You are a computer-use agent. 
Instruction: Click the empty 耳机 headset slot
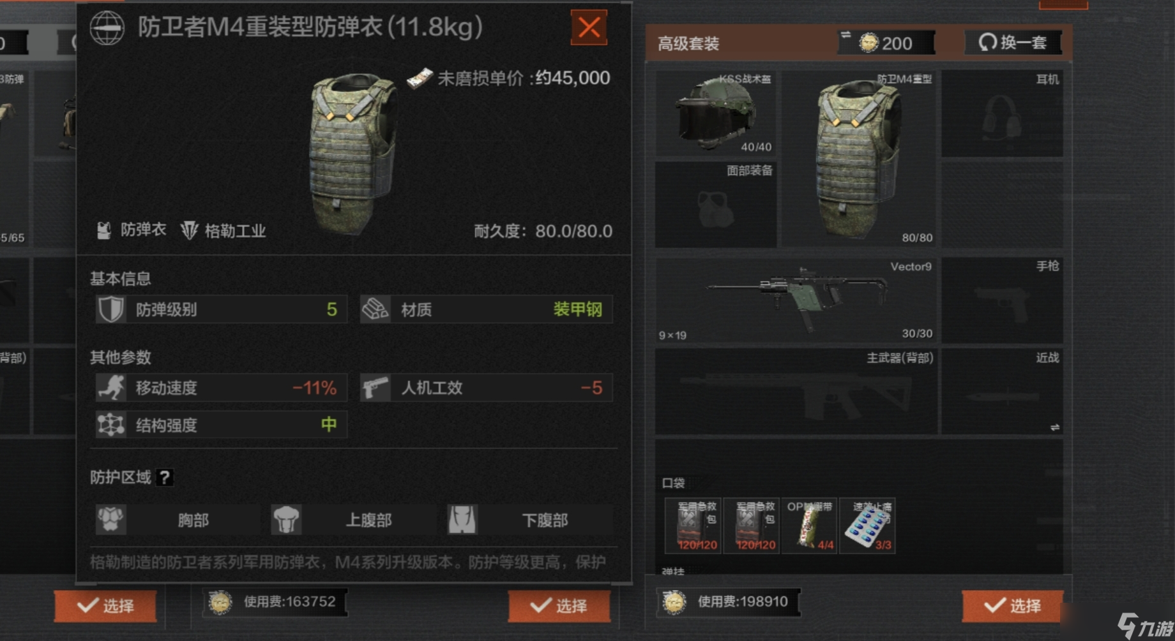tap(1002, 114)
